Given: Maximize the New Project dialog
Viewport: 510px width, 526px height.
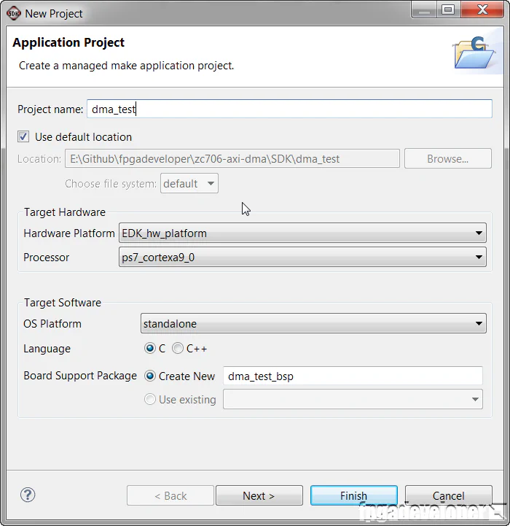Looking at the screenshot, I should pos(448,9).
